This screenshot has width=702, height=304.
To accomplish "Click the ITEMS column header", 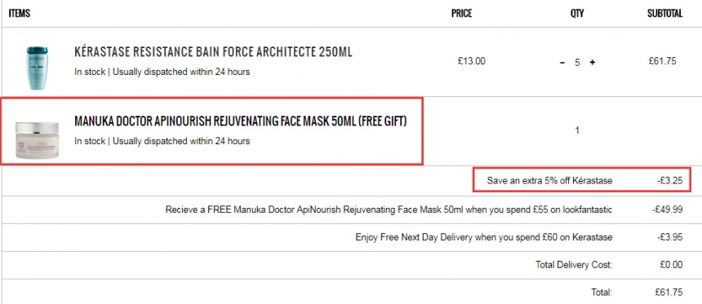I will [x=20, y=13].
